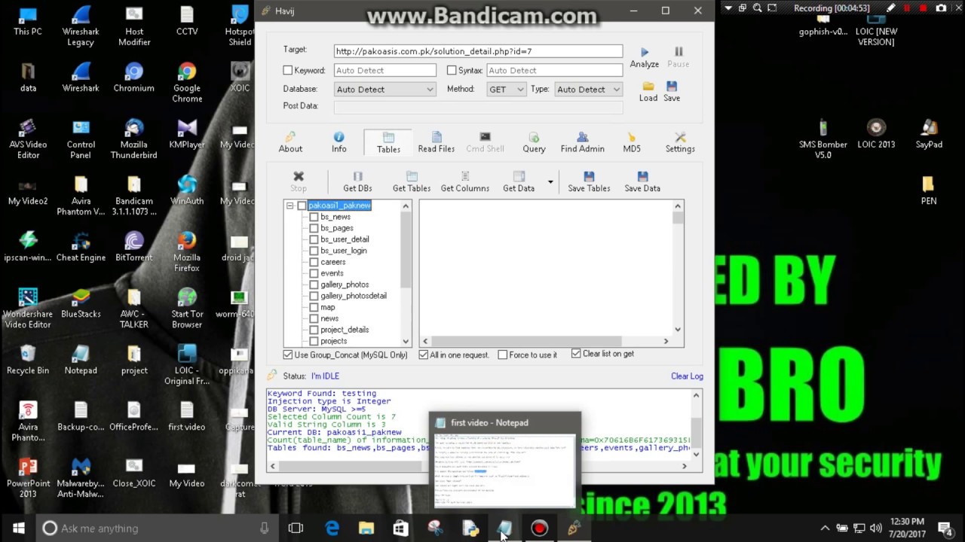965x542 pixels.
Task: Enable Force to use it checkbox
Action: pos(503,355)
